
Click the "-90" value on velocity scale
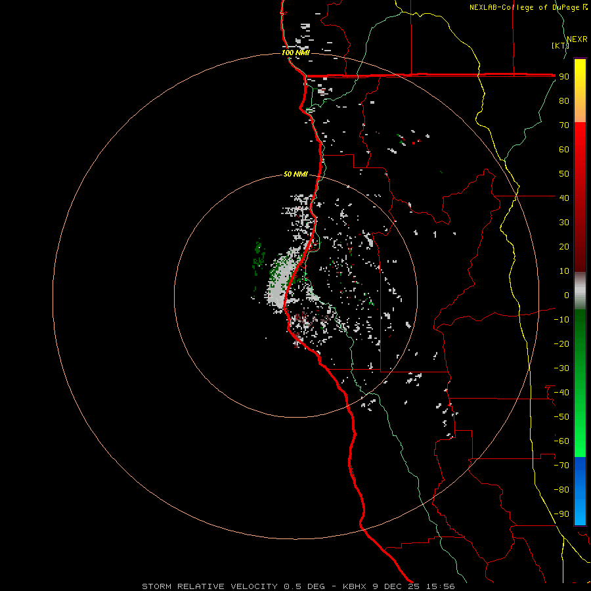[x=561, y=514]
